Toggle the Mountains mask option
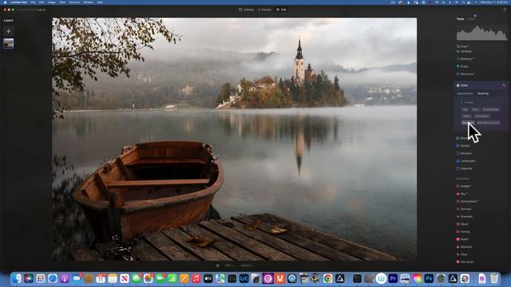 point(481,116)
